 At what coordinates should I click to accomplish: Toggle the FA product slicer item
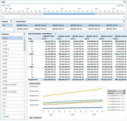tap(7, 25)
